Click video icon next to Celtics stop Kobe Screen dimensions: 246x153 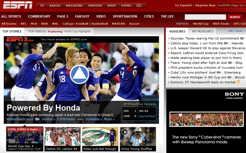coord(226,43)
